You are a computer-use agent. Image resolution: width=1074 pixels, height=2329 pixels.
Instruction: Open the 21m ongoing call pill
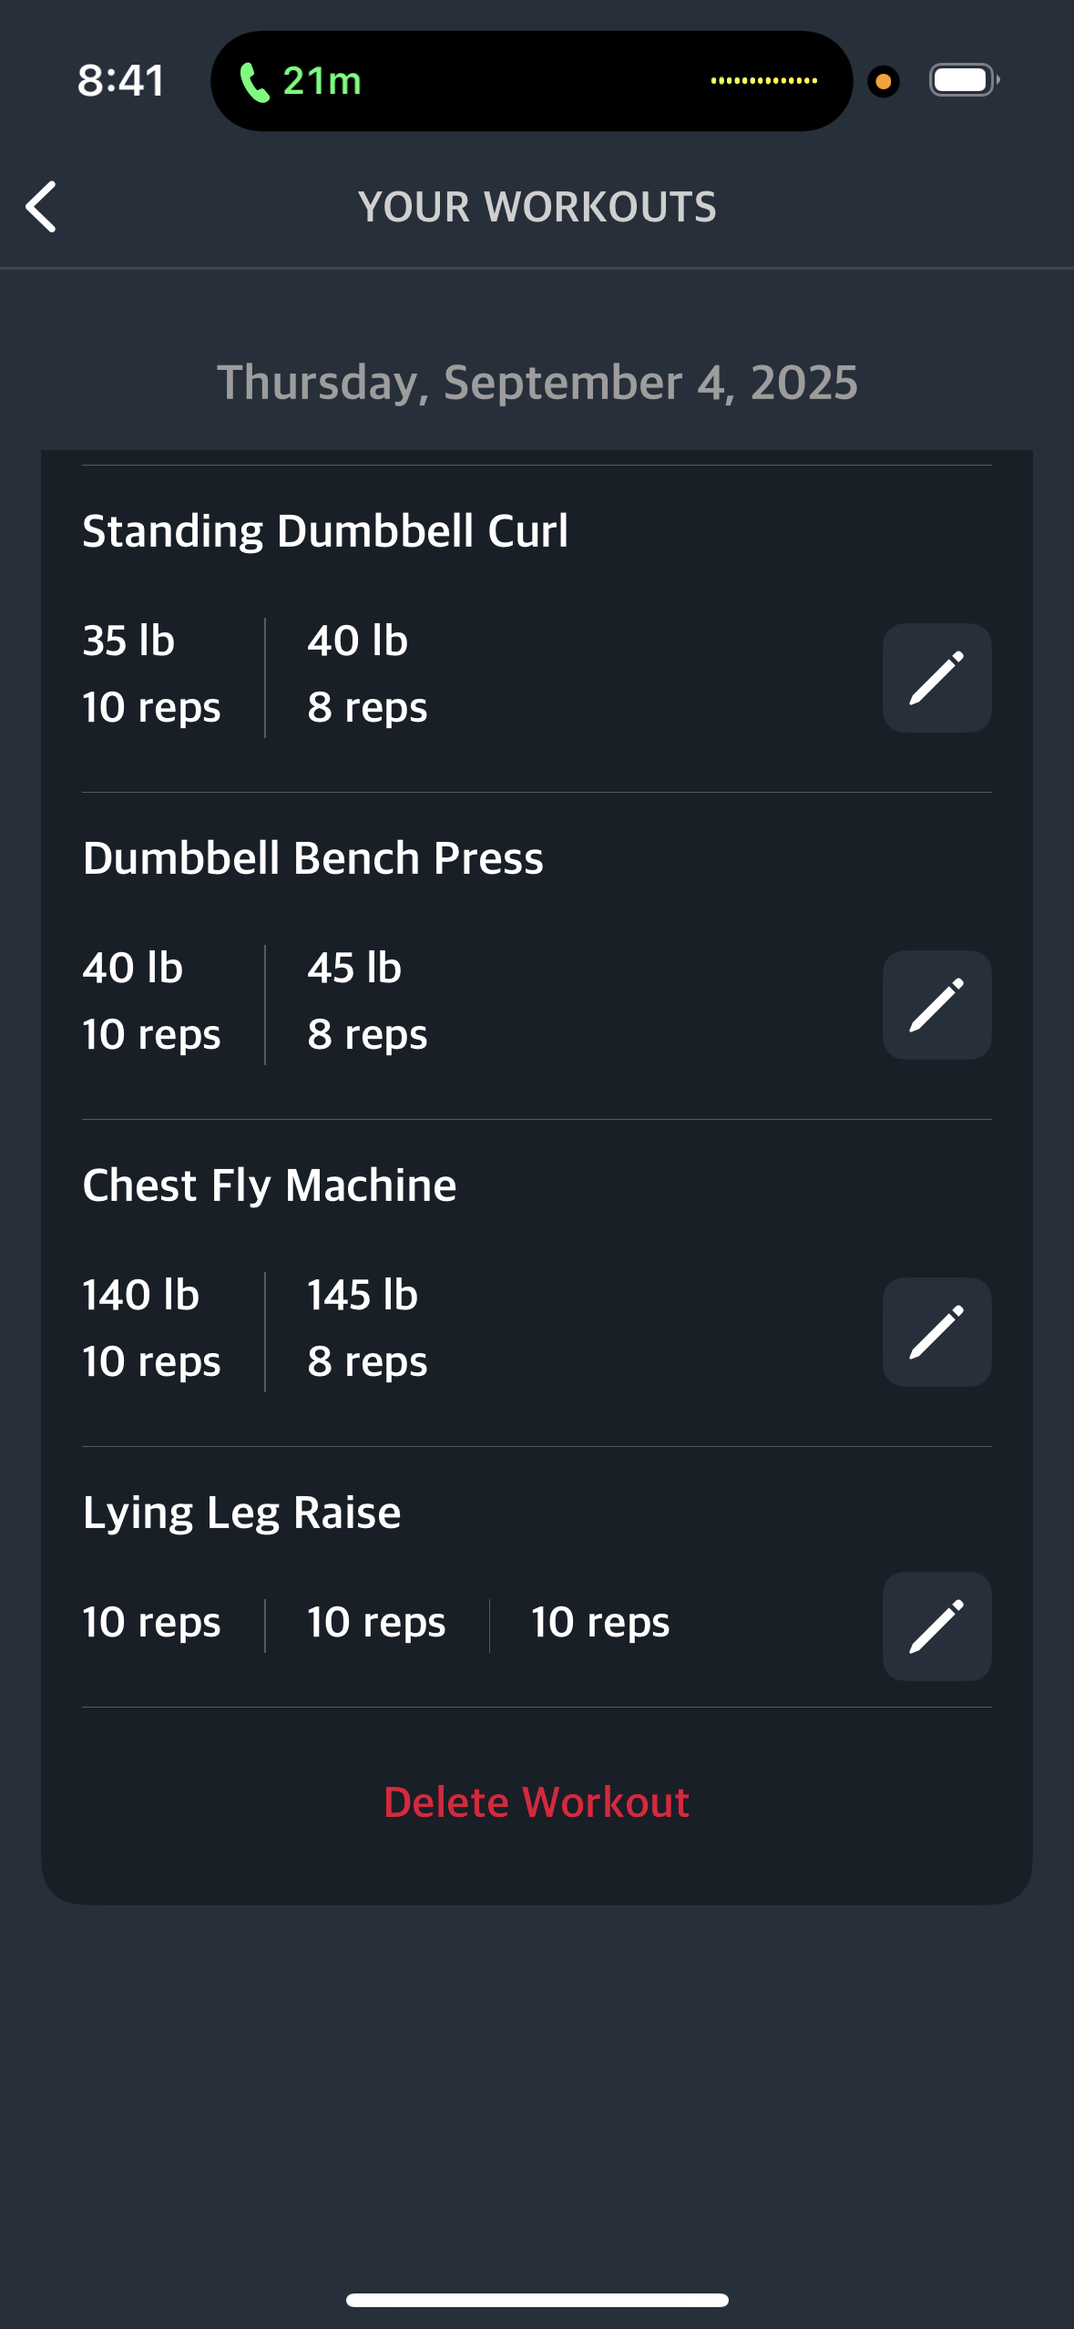tap(531, 81)
